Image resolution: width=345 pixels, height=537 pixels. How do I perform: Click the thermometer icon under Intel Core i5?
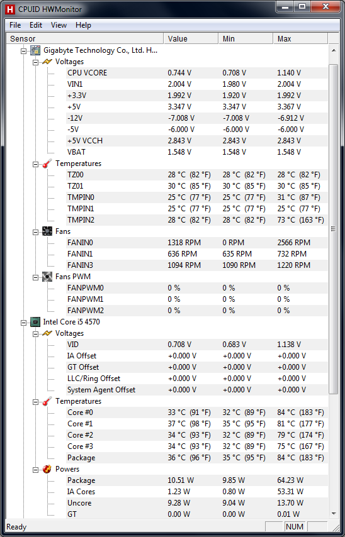point(47,401)
